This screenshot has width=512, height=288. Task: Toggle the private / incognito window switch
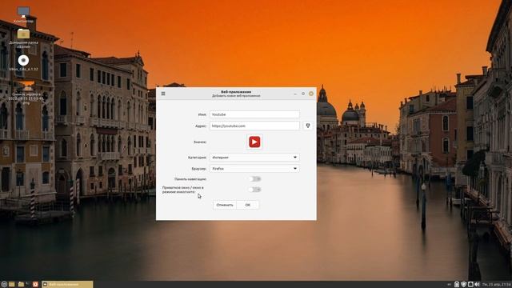254,190
